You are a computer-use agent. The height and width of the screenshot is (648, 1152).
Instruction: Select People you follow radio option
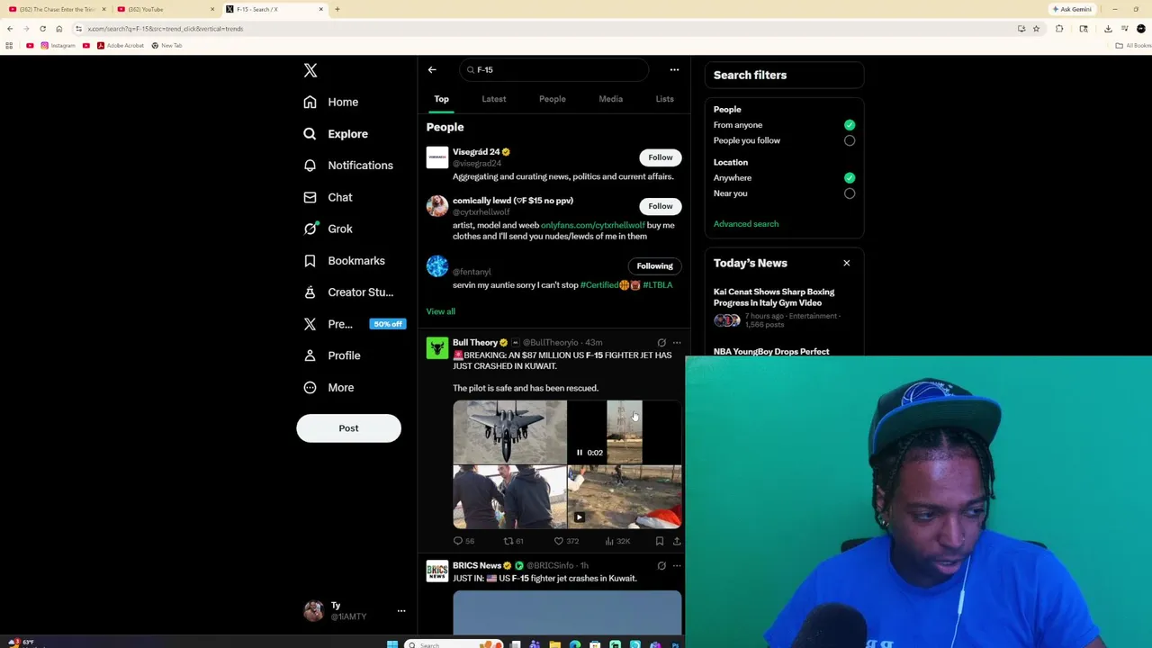[849, 140]
